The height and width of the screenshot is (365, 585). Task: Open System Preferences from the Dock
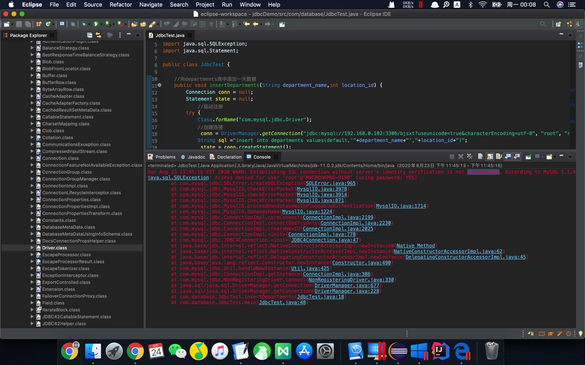325,351
